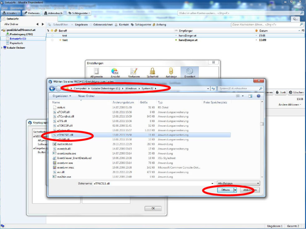Click Neuer Ordner in file dialog
The image size is (306, 229).
coord(86,96)
